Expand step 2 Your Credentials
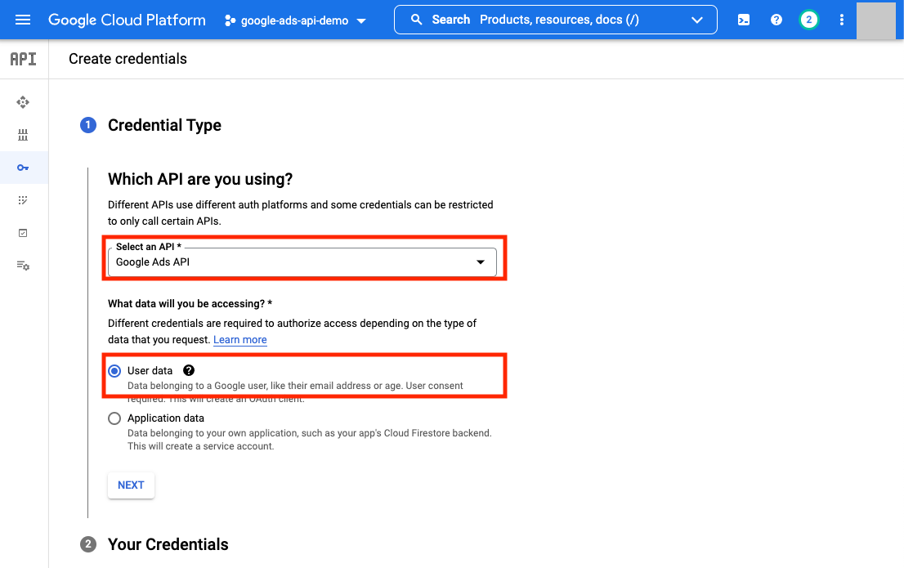The width and height of the screenshot is (904, 568). coord(168,544)
